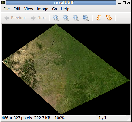The width and height of the screenshot is (132, 122).
Task: Open the File menu
Action: coord(6,9)
